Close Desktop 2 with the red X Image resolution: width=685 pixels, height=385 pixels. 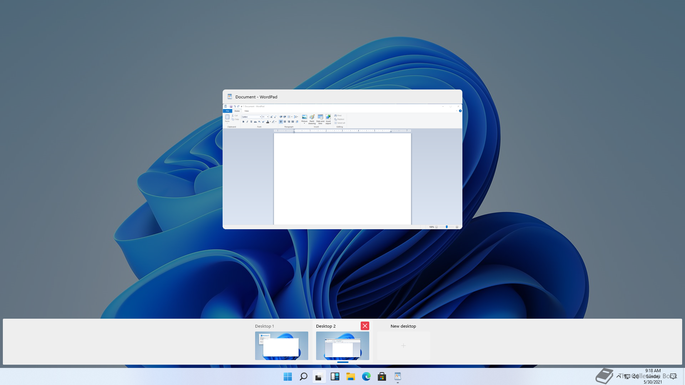tap(365, 326)
